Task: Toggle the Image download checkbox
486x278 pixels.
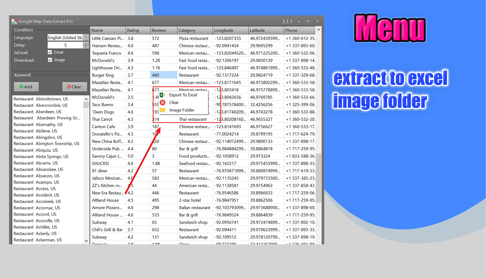Action: pyautogui.click(x=50, y=60)
